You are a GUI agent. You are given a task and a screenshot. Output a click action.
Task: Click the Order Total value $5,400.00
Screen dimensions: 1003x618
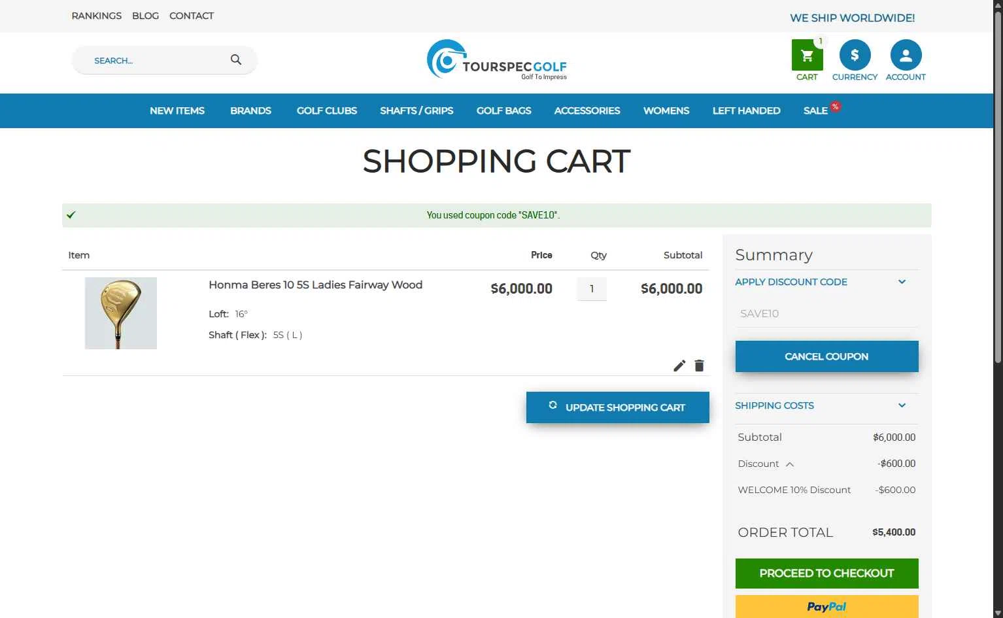894,532
